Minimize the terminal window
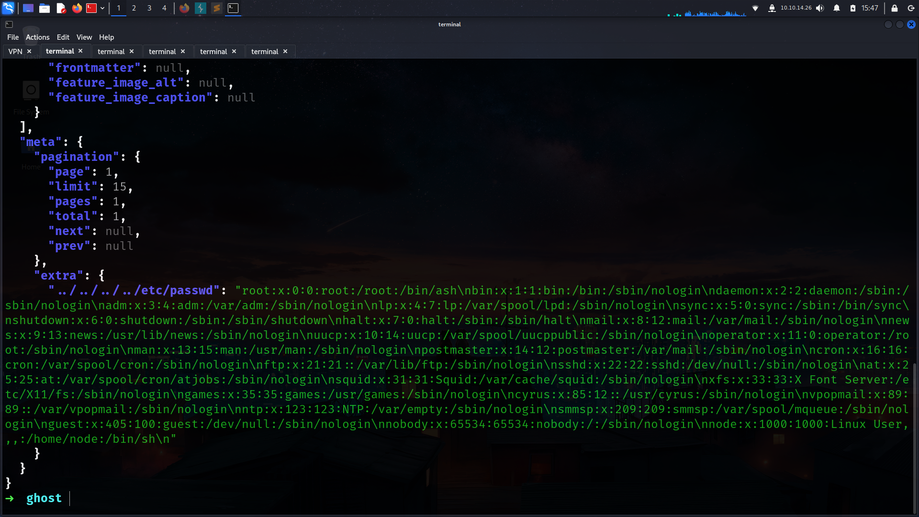 tap(888, 24)
